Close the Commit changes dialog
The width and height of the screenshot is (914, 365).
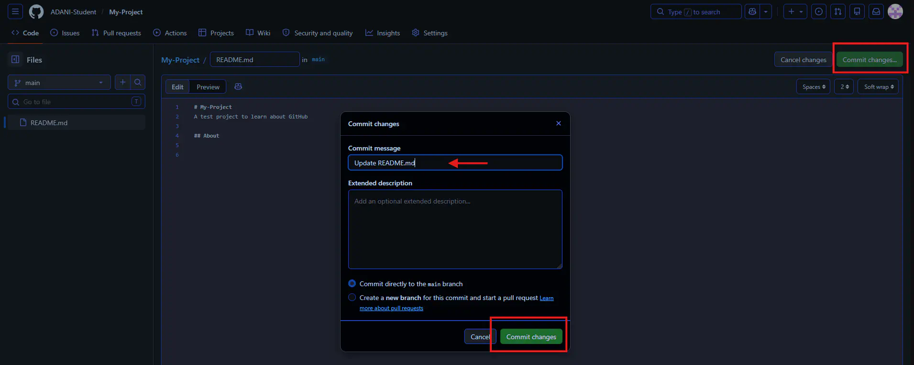pos(558,123)
